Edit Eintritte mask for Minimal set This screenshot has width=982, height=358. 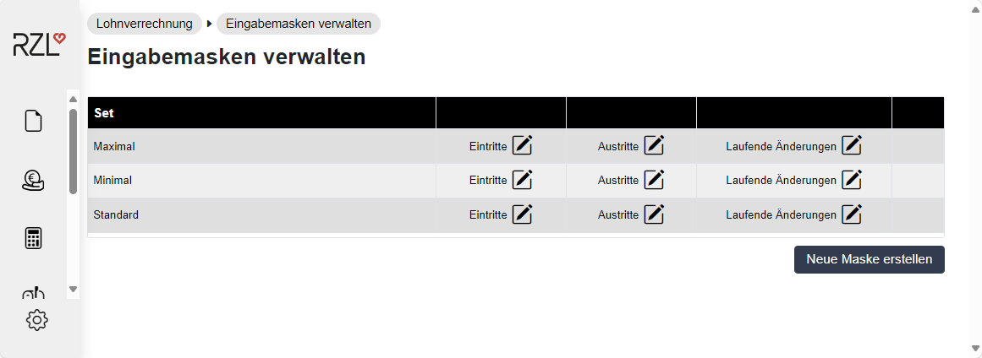(523, 180)
